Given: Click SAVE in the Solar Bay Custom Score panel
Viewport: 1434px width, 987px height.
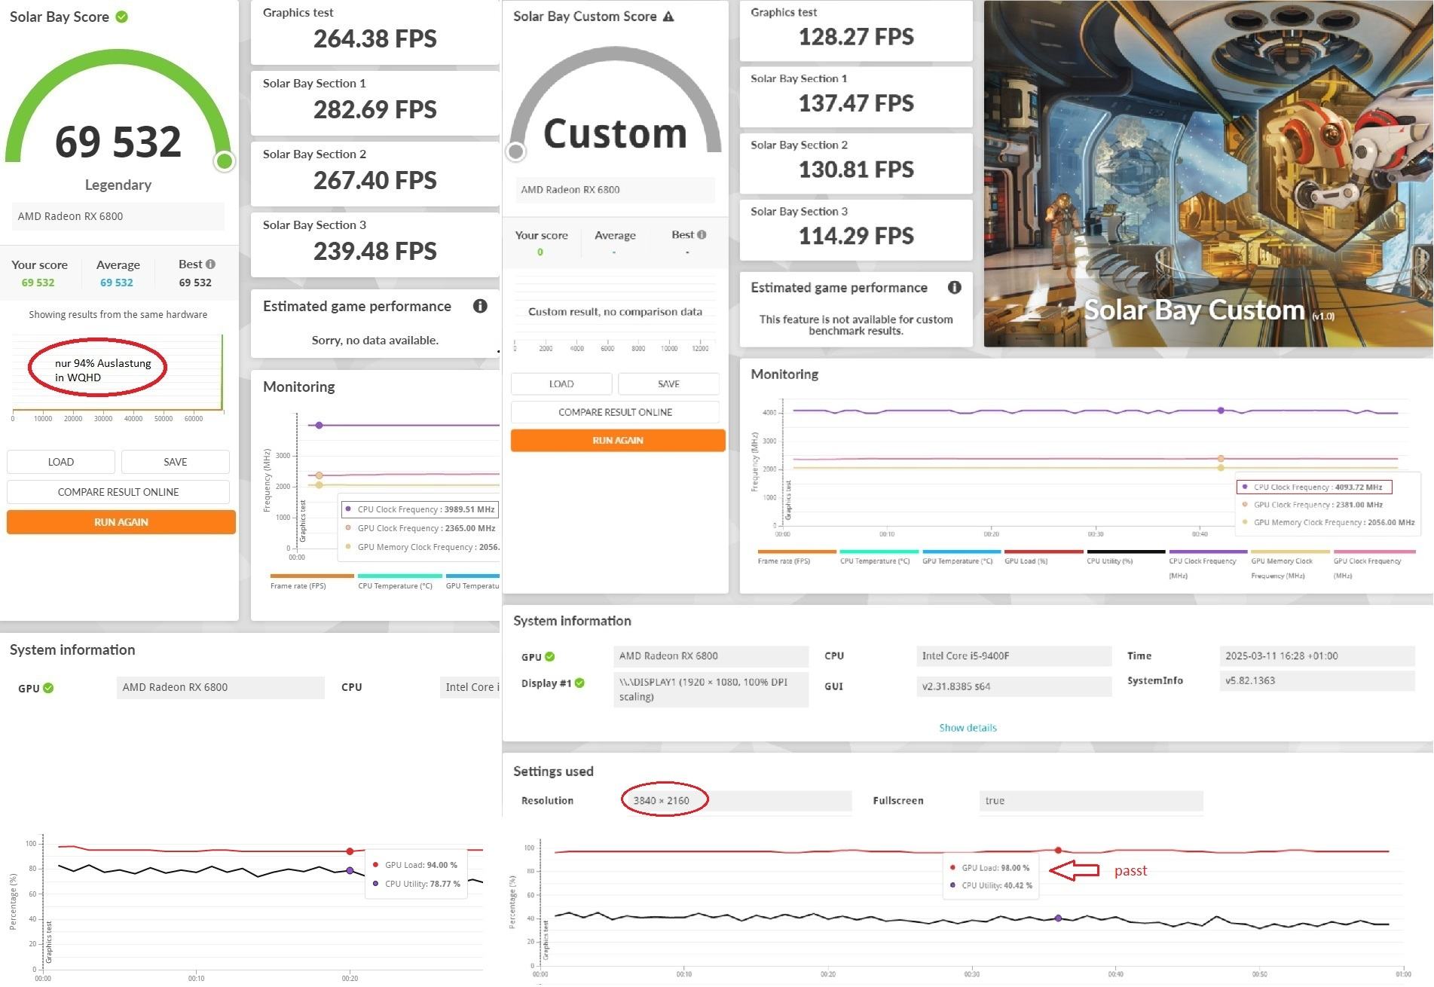Looking at the screenshot, I should 668,383.
